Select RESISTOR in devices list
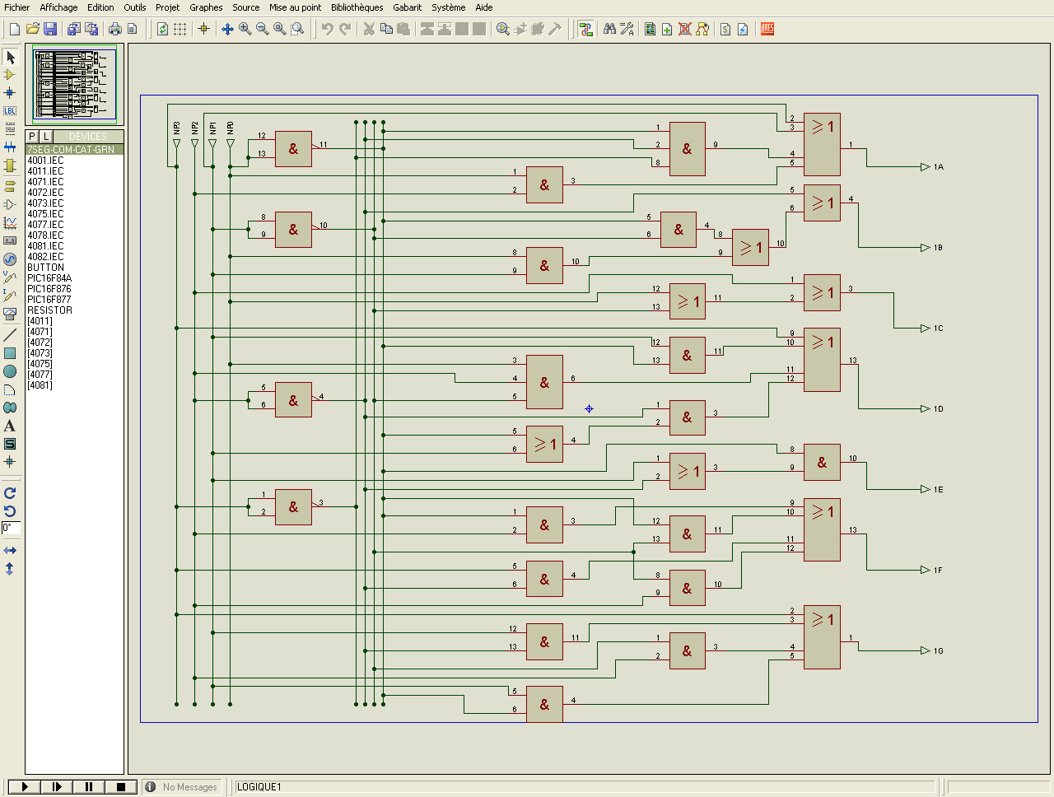The height and width of the screenshot is (797, 1054). [x=75, y=310]
